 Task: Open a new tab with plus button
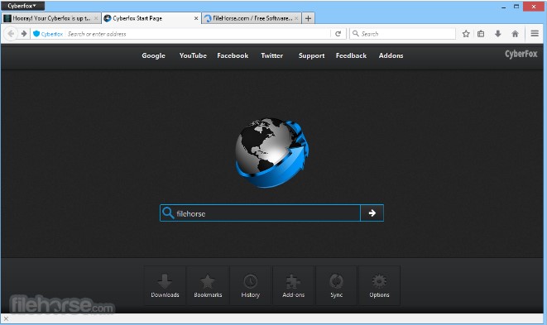point(308,18)
